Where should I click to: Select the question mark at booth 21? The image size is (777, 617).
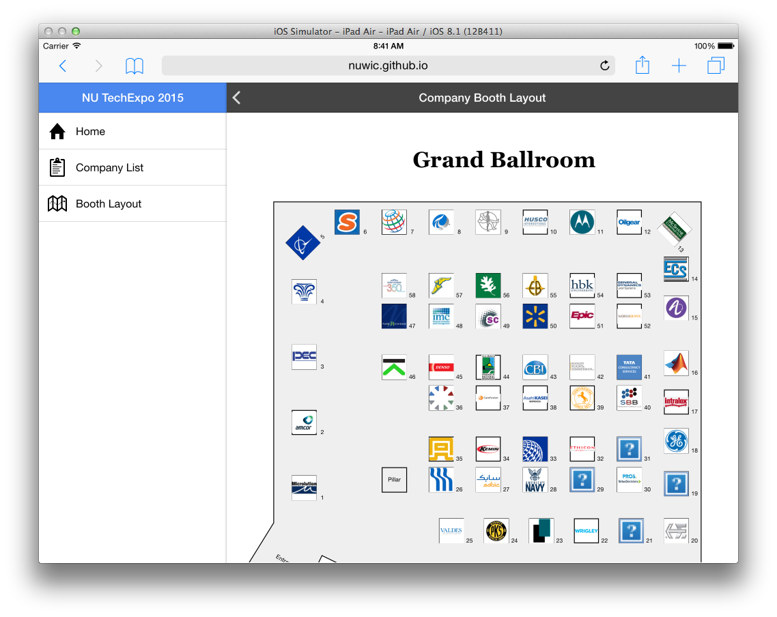pyautogui.click(x=632, y=530)
